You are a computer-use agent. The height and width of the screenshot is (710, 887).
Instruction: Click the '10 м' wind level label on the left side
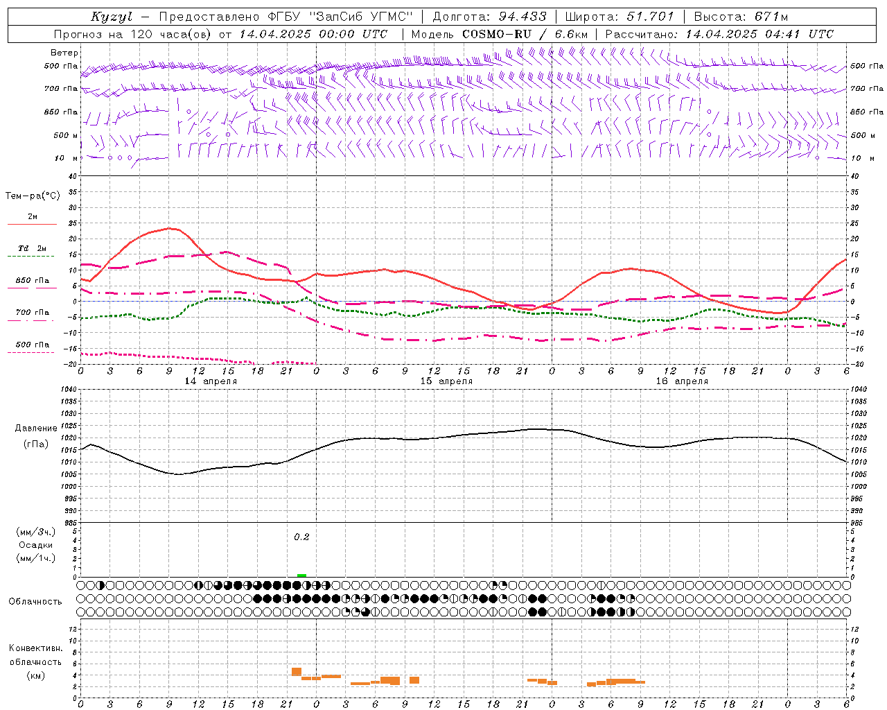pos(66,158)
